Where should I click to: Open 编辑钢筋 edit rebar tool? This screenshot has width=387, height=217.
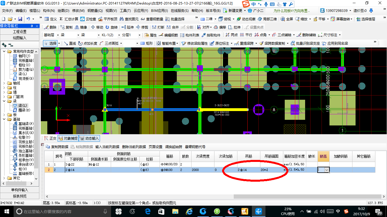coord(168,35)
